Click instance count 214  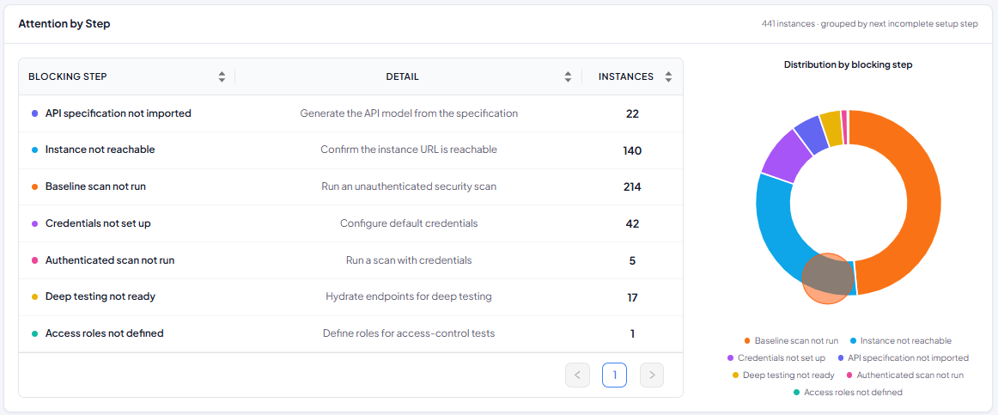[632, 187]
